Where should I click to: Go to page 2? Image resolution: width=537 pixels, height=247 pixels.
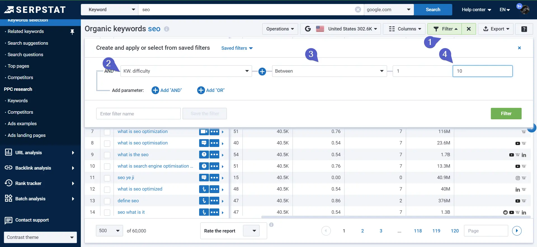[x=362, y=231]
